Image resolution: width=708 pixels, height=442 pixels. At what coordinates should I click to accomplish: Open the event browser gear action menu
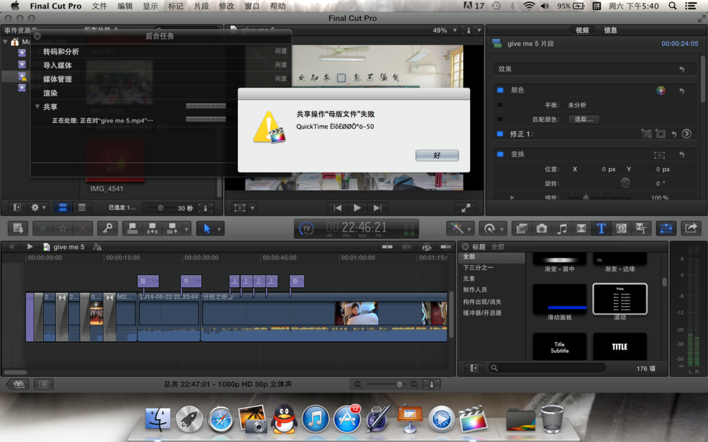click(x=38, y=207)
